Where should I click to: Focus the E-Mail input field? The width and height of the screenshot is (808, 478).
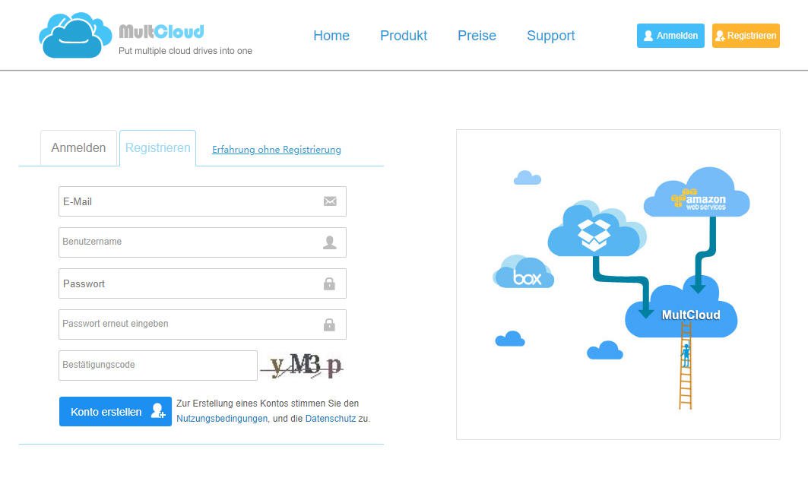[202, 201]
